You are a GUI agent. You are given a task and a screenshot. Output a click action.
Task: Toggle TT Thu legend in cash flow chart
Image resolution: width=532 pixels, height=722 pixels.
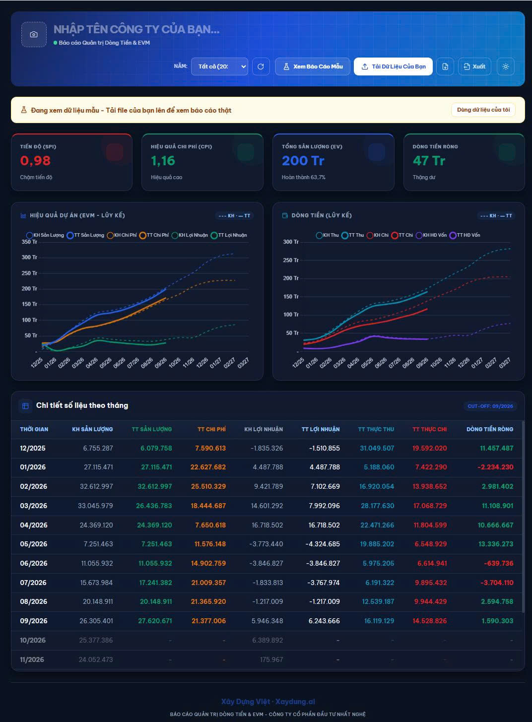coord(352,235)
